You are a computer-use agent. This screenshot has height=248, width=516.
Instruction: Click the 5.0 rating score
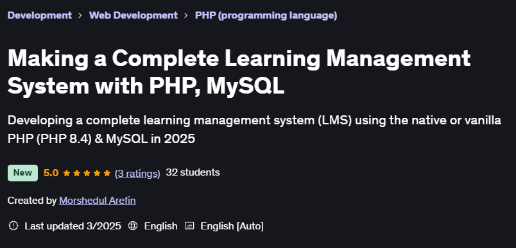51,173
